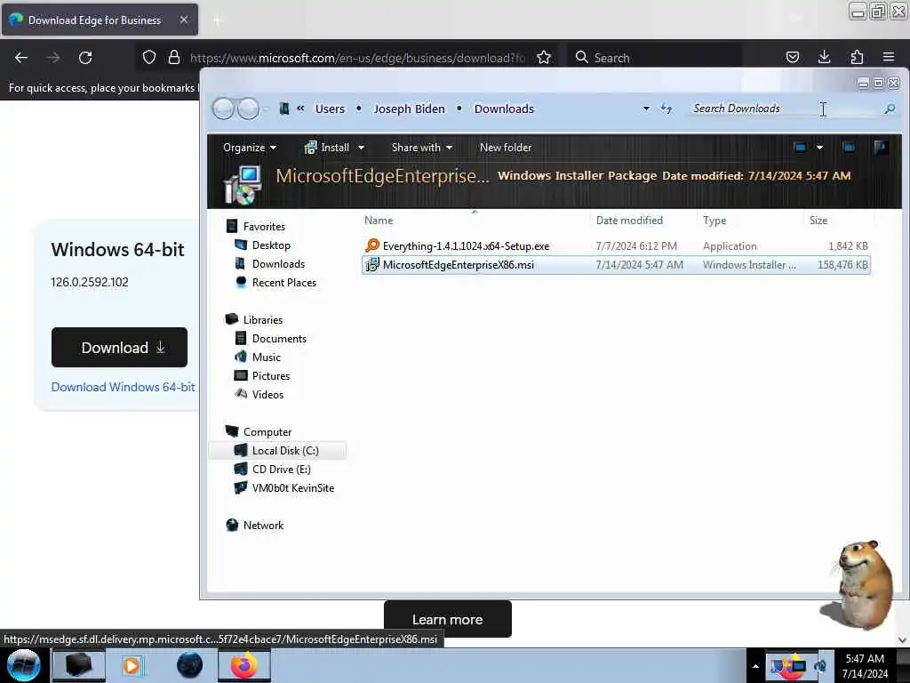Click the Joseph Biden breadcrumb
Viewport: 910px width, 683px height.
409,108
